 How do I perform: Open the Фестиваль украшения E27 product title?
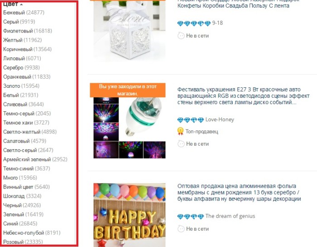coord(244,96)
